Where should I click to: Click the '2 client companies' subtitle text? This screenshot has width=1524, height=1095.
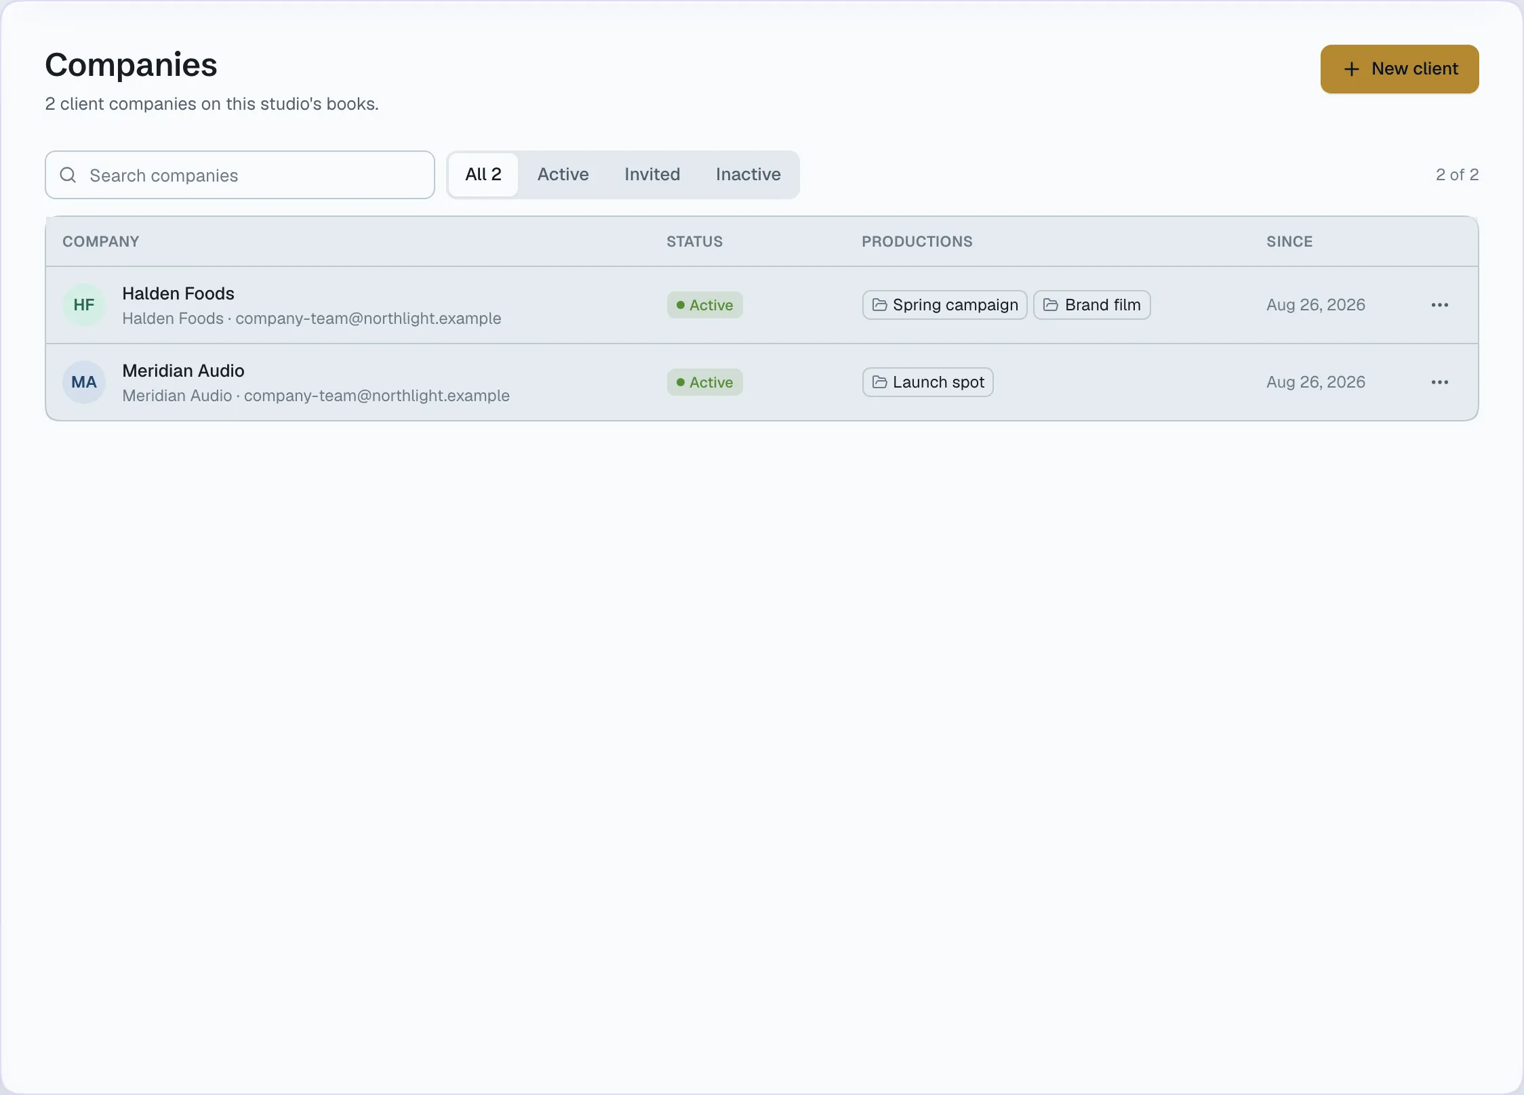coord(212,104)
